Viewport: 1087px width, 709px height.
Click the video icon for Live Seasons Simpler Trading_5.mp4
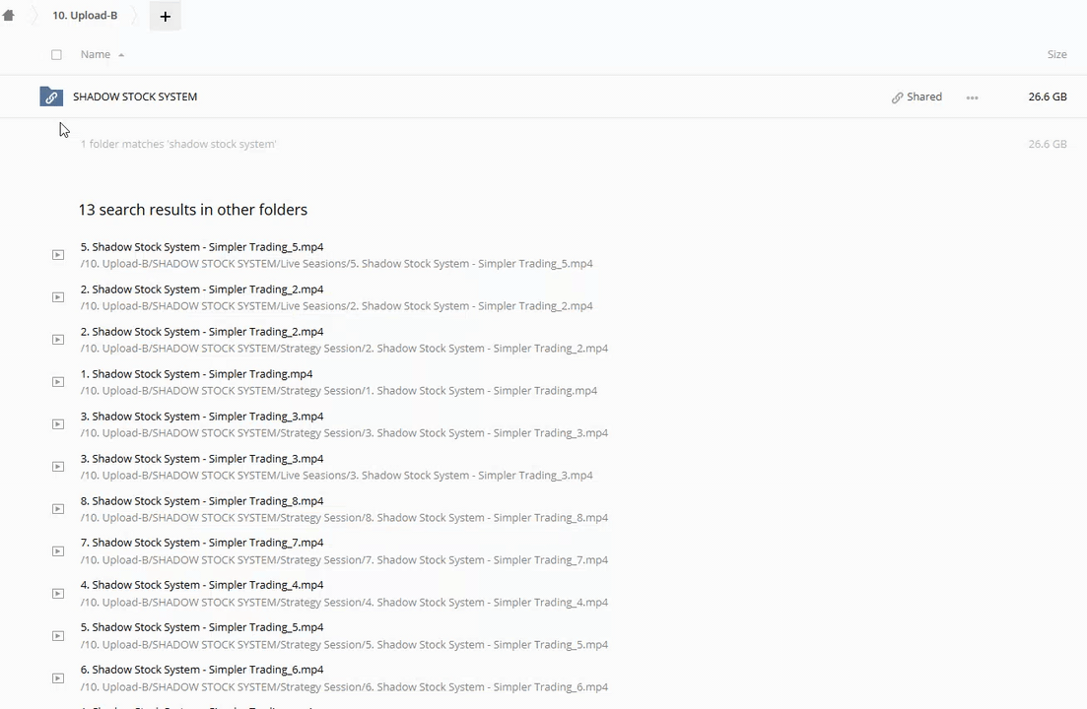point(58,255)
